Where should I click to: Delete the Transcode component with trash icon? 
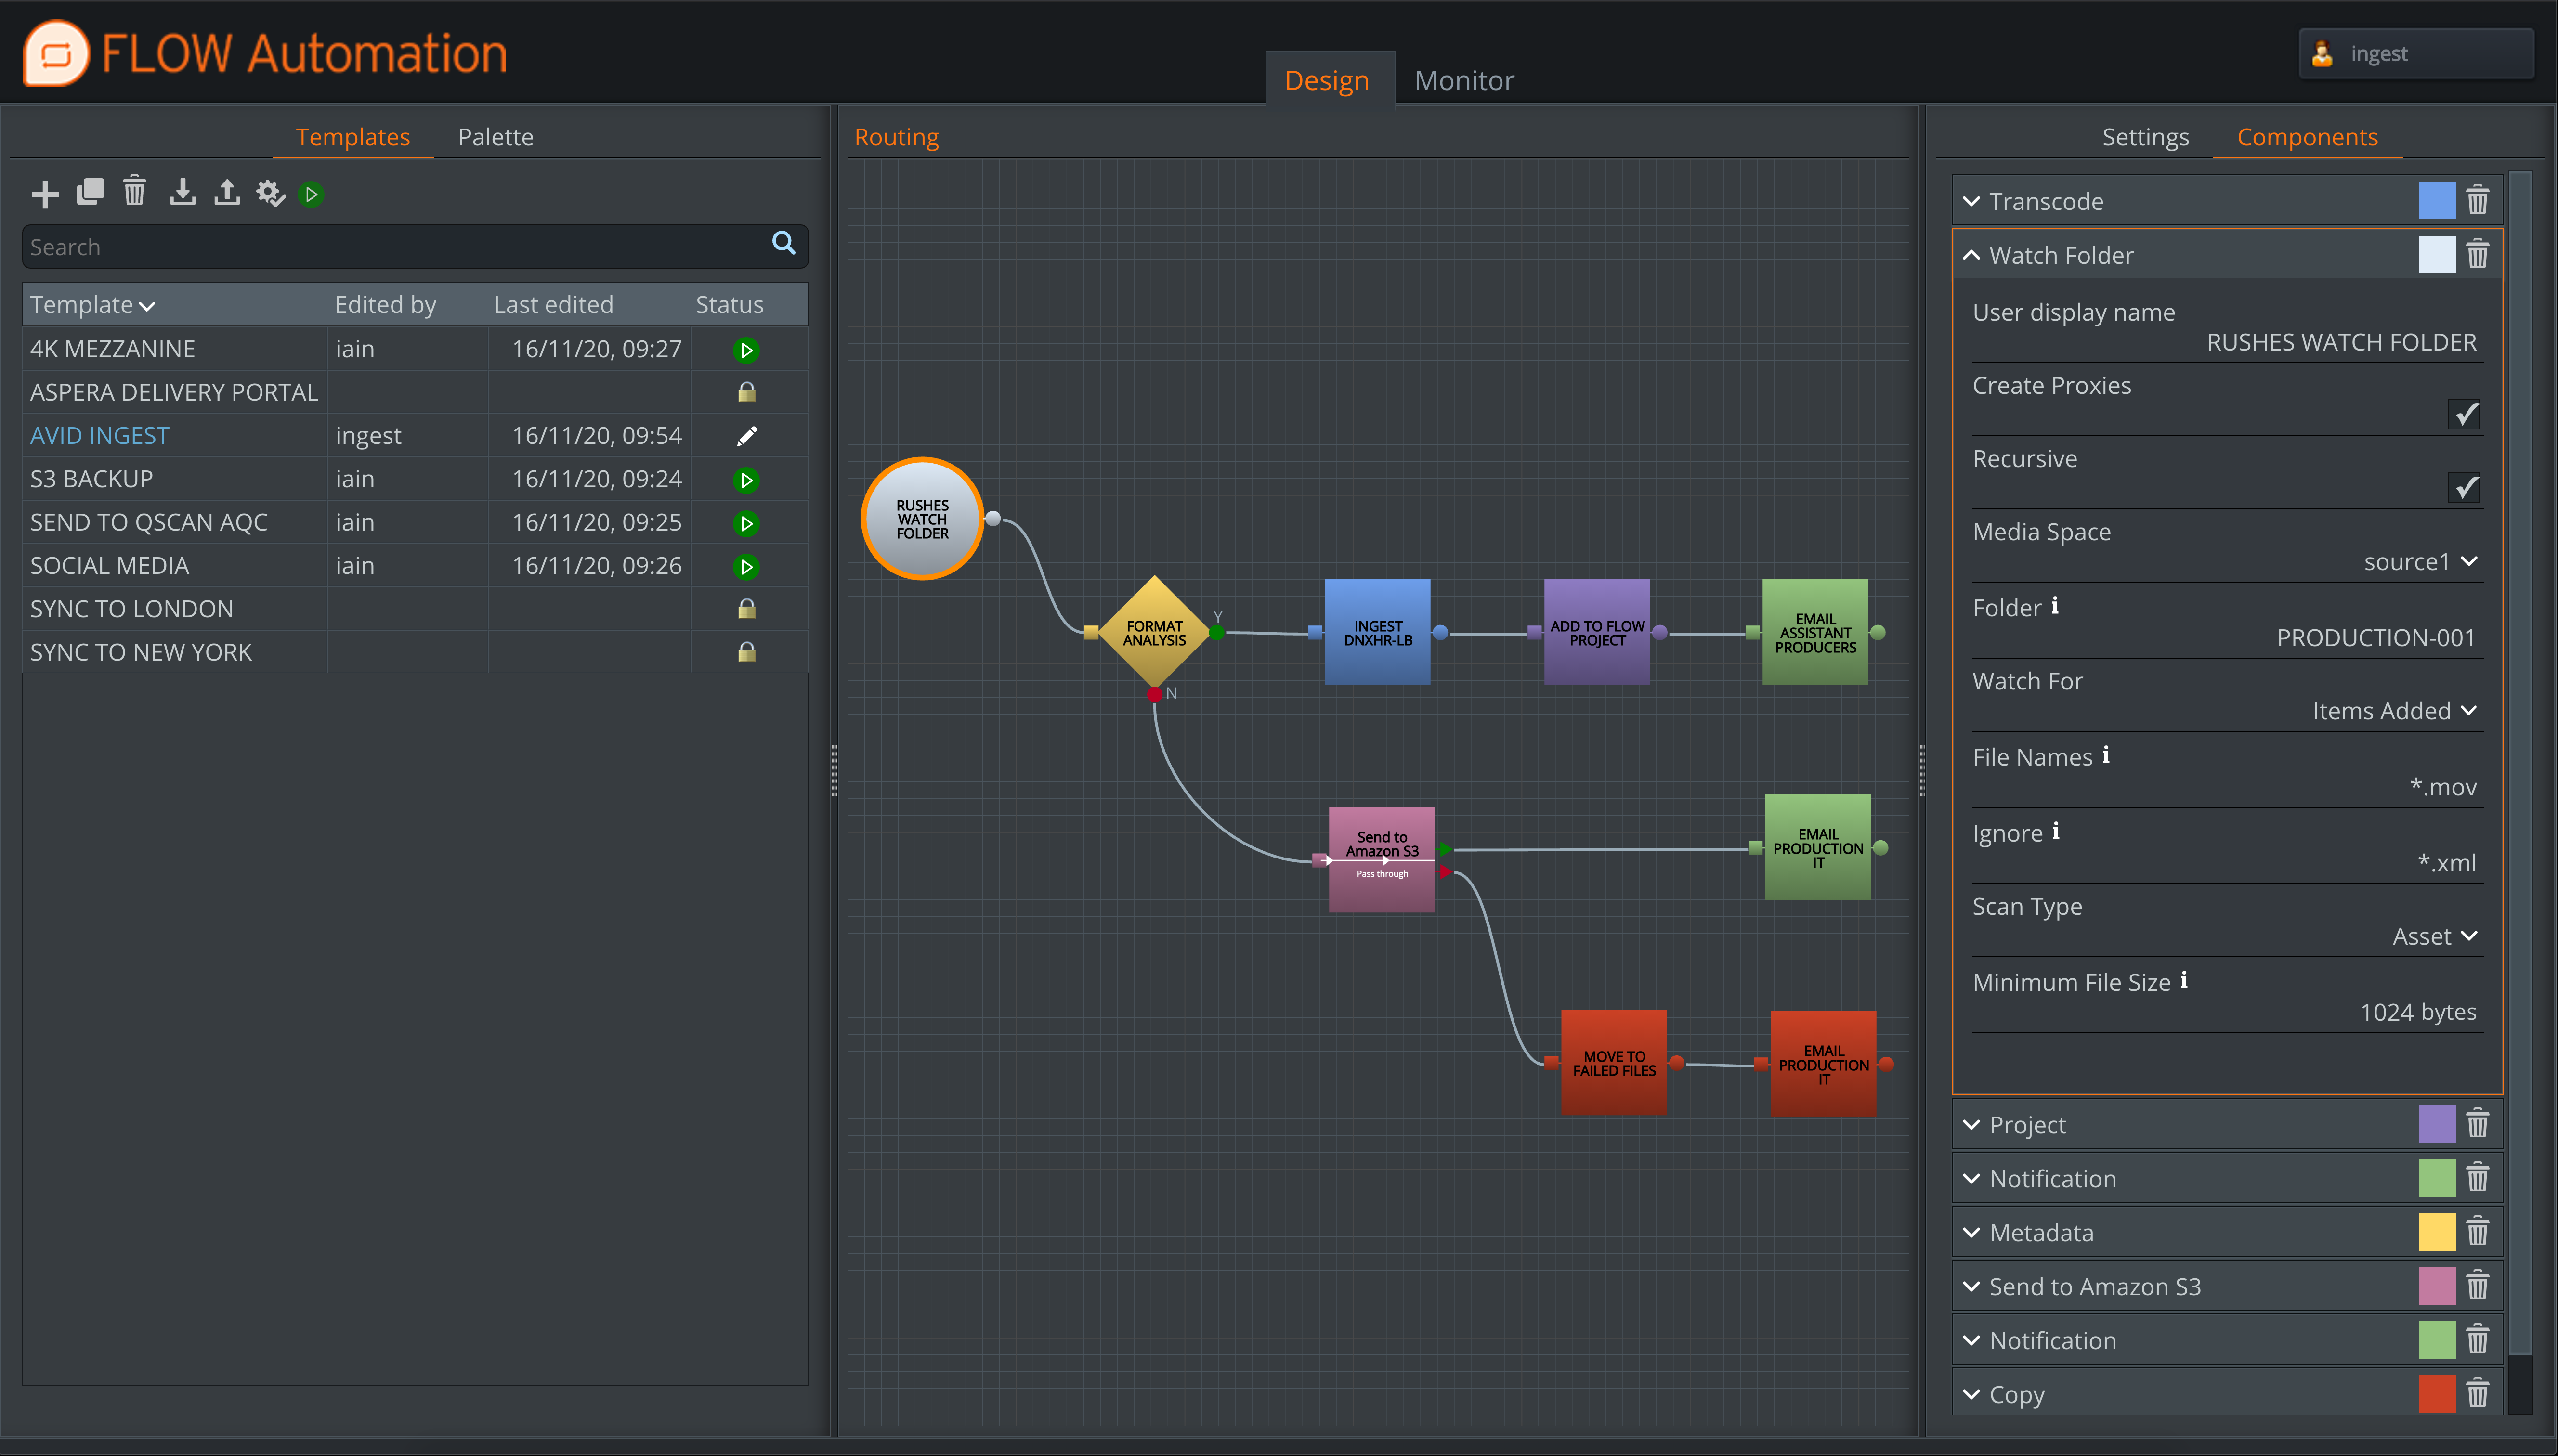[x=2476, y=200]
